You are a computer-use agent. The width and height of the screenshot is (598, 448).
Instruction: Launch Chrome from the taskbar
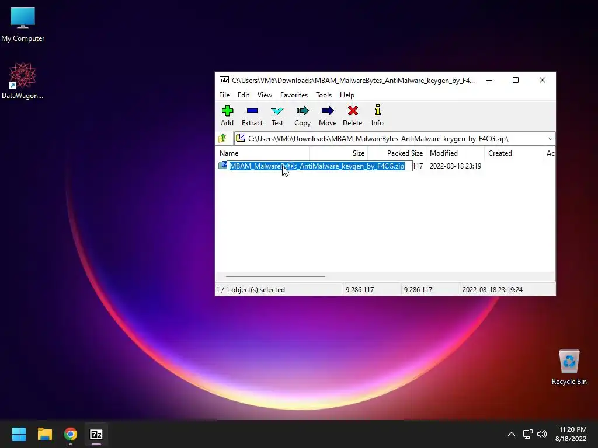click(x=71, y=434)
